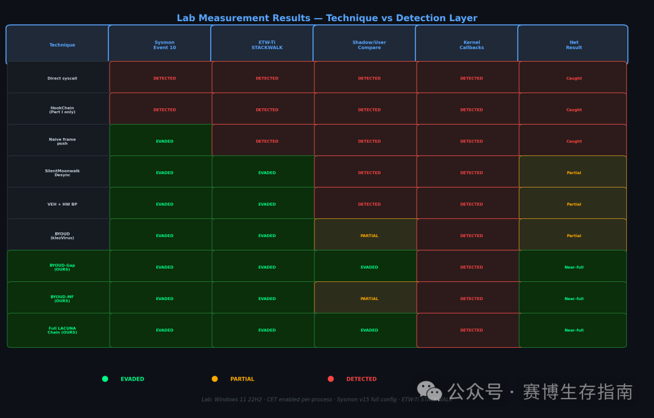Click the Near-full result for BYOUD-MF
654x418 pixels.
coord(573,299)
